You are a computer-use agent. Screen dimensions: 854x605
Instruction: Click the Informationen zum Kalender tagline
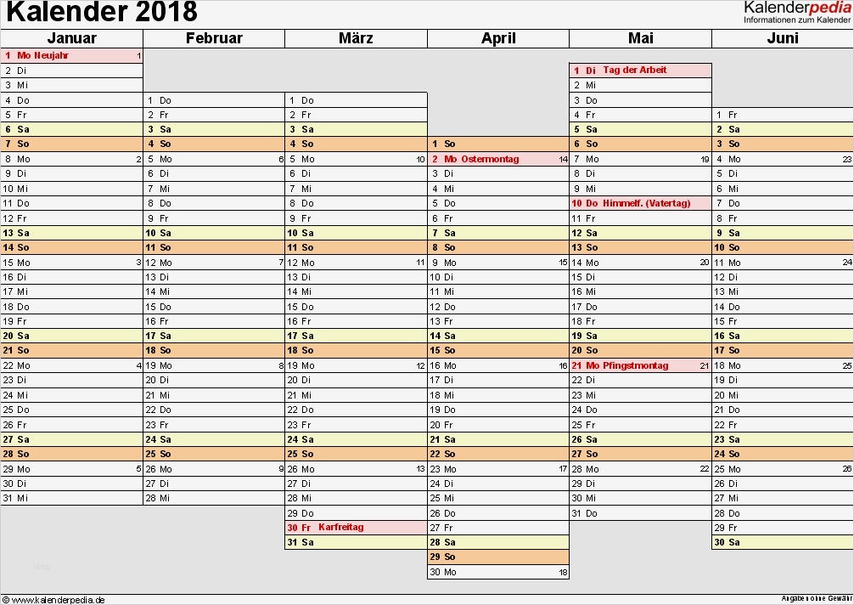(796, 20)
